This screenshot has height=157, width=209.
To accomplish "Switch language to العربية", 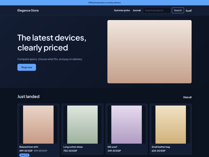I will [189, 10].
